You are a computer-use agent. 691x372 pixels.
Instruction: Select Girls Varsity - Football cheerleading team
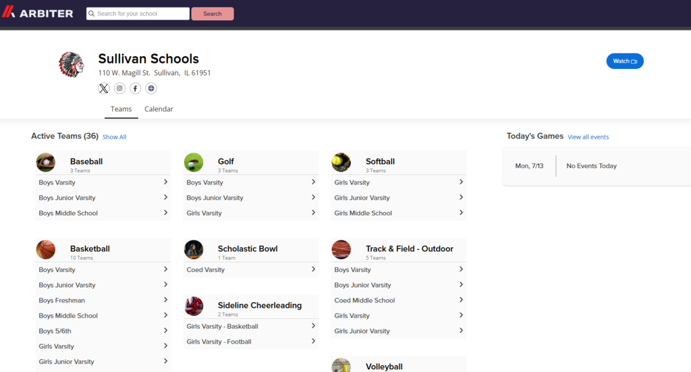click(x=251, y=342)
